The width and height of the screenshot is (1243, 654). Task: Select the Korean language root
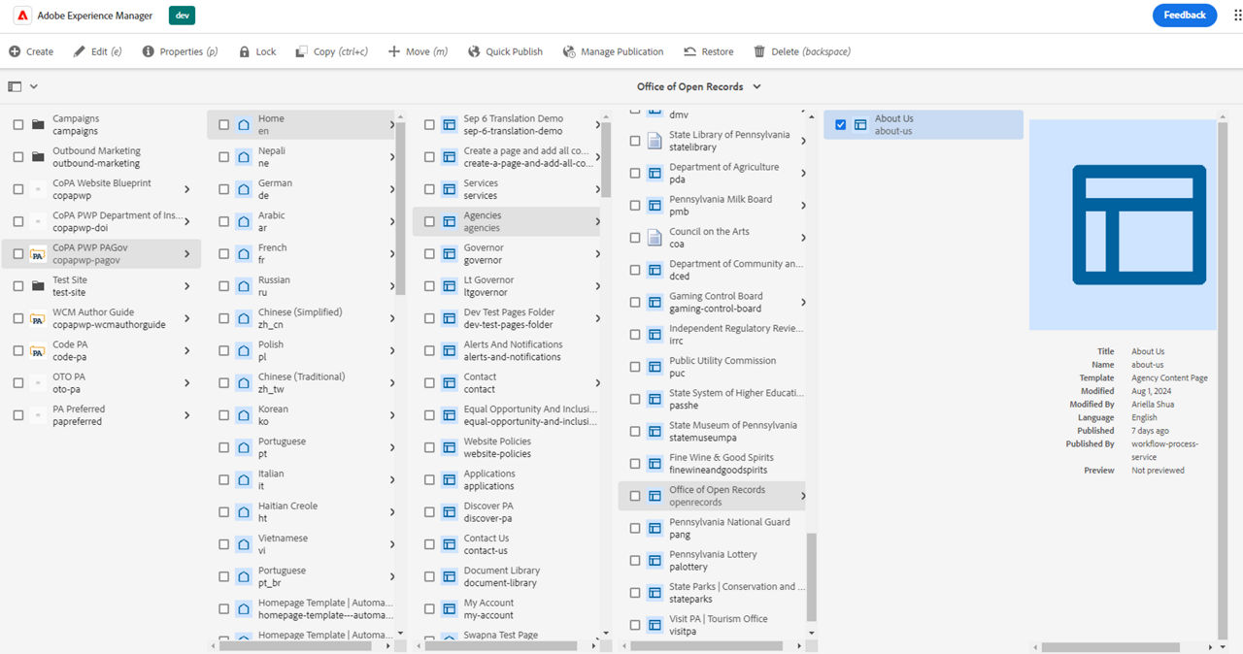point(299,415)
